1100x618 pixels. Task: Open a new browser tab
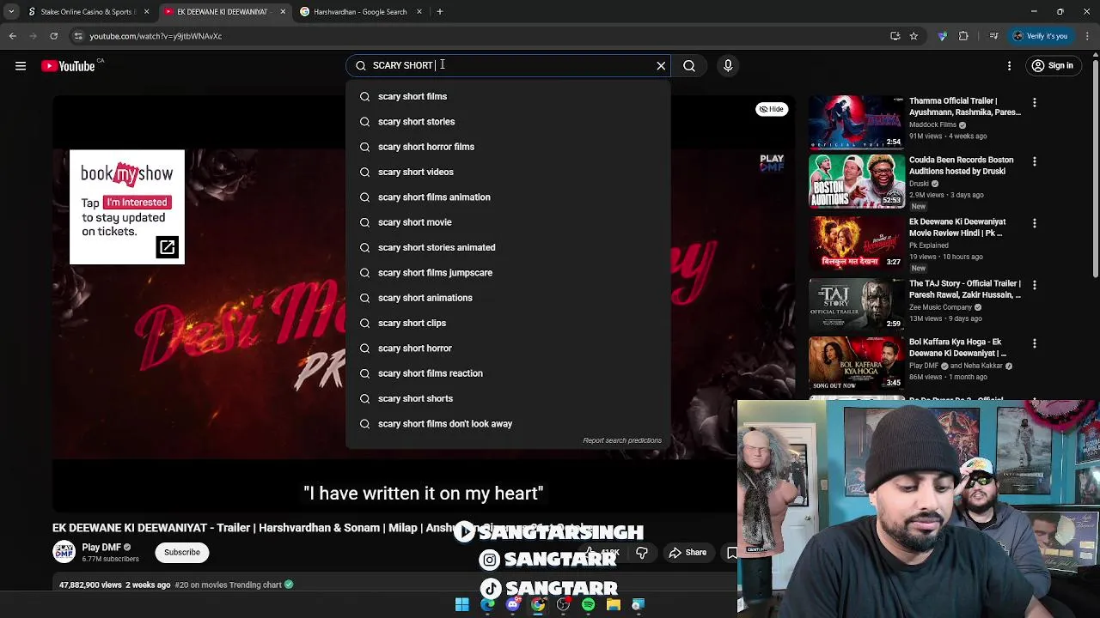point(440,12)
